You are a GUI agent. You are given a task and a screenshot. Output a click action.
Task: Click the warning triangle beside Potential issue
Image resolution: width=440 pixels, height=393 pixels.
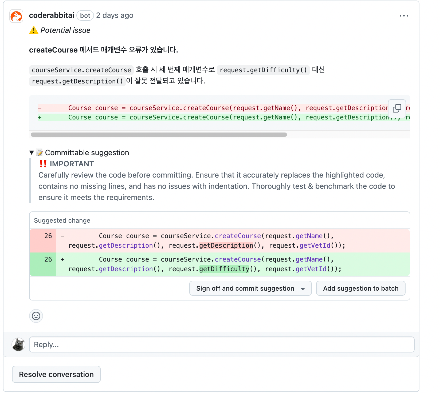pyautogui.click(x=33, y=30)
